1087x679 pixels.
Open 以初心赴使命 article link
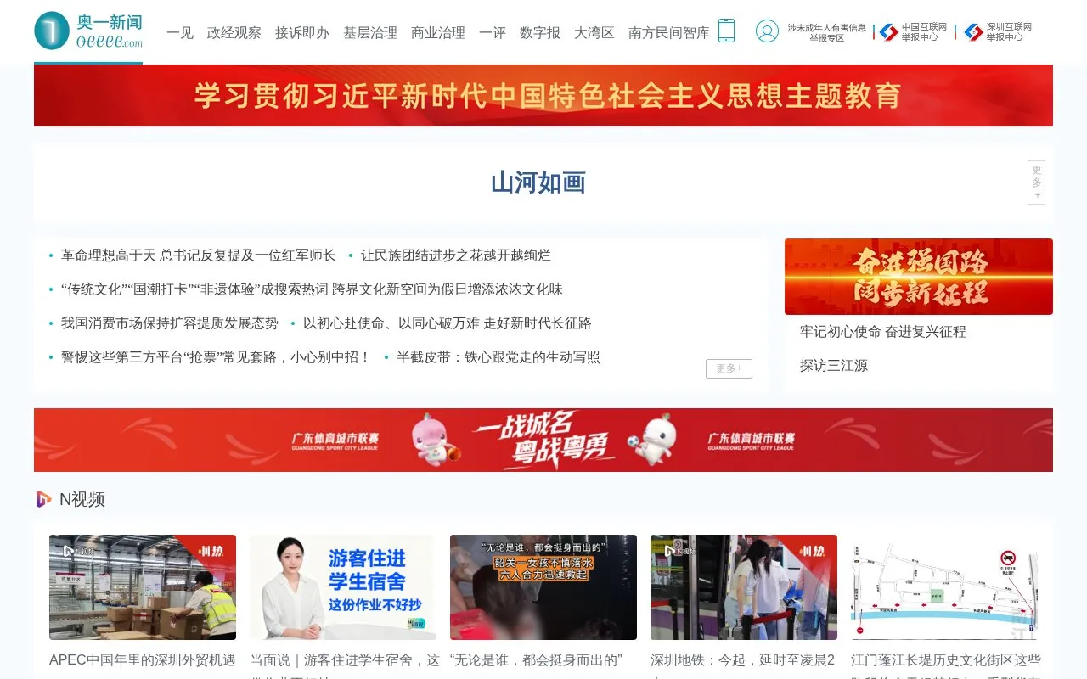click(x=448, y=323)
